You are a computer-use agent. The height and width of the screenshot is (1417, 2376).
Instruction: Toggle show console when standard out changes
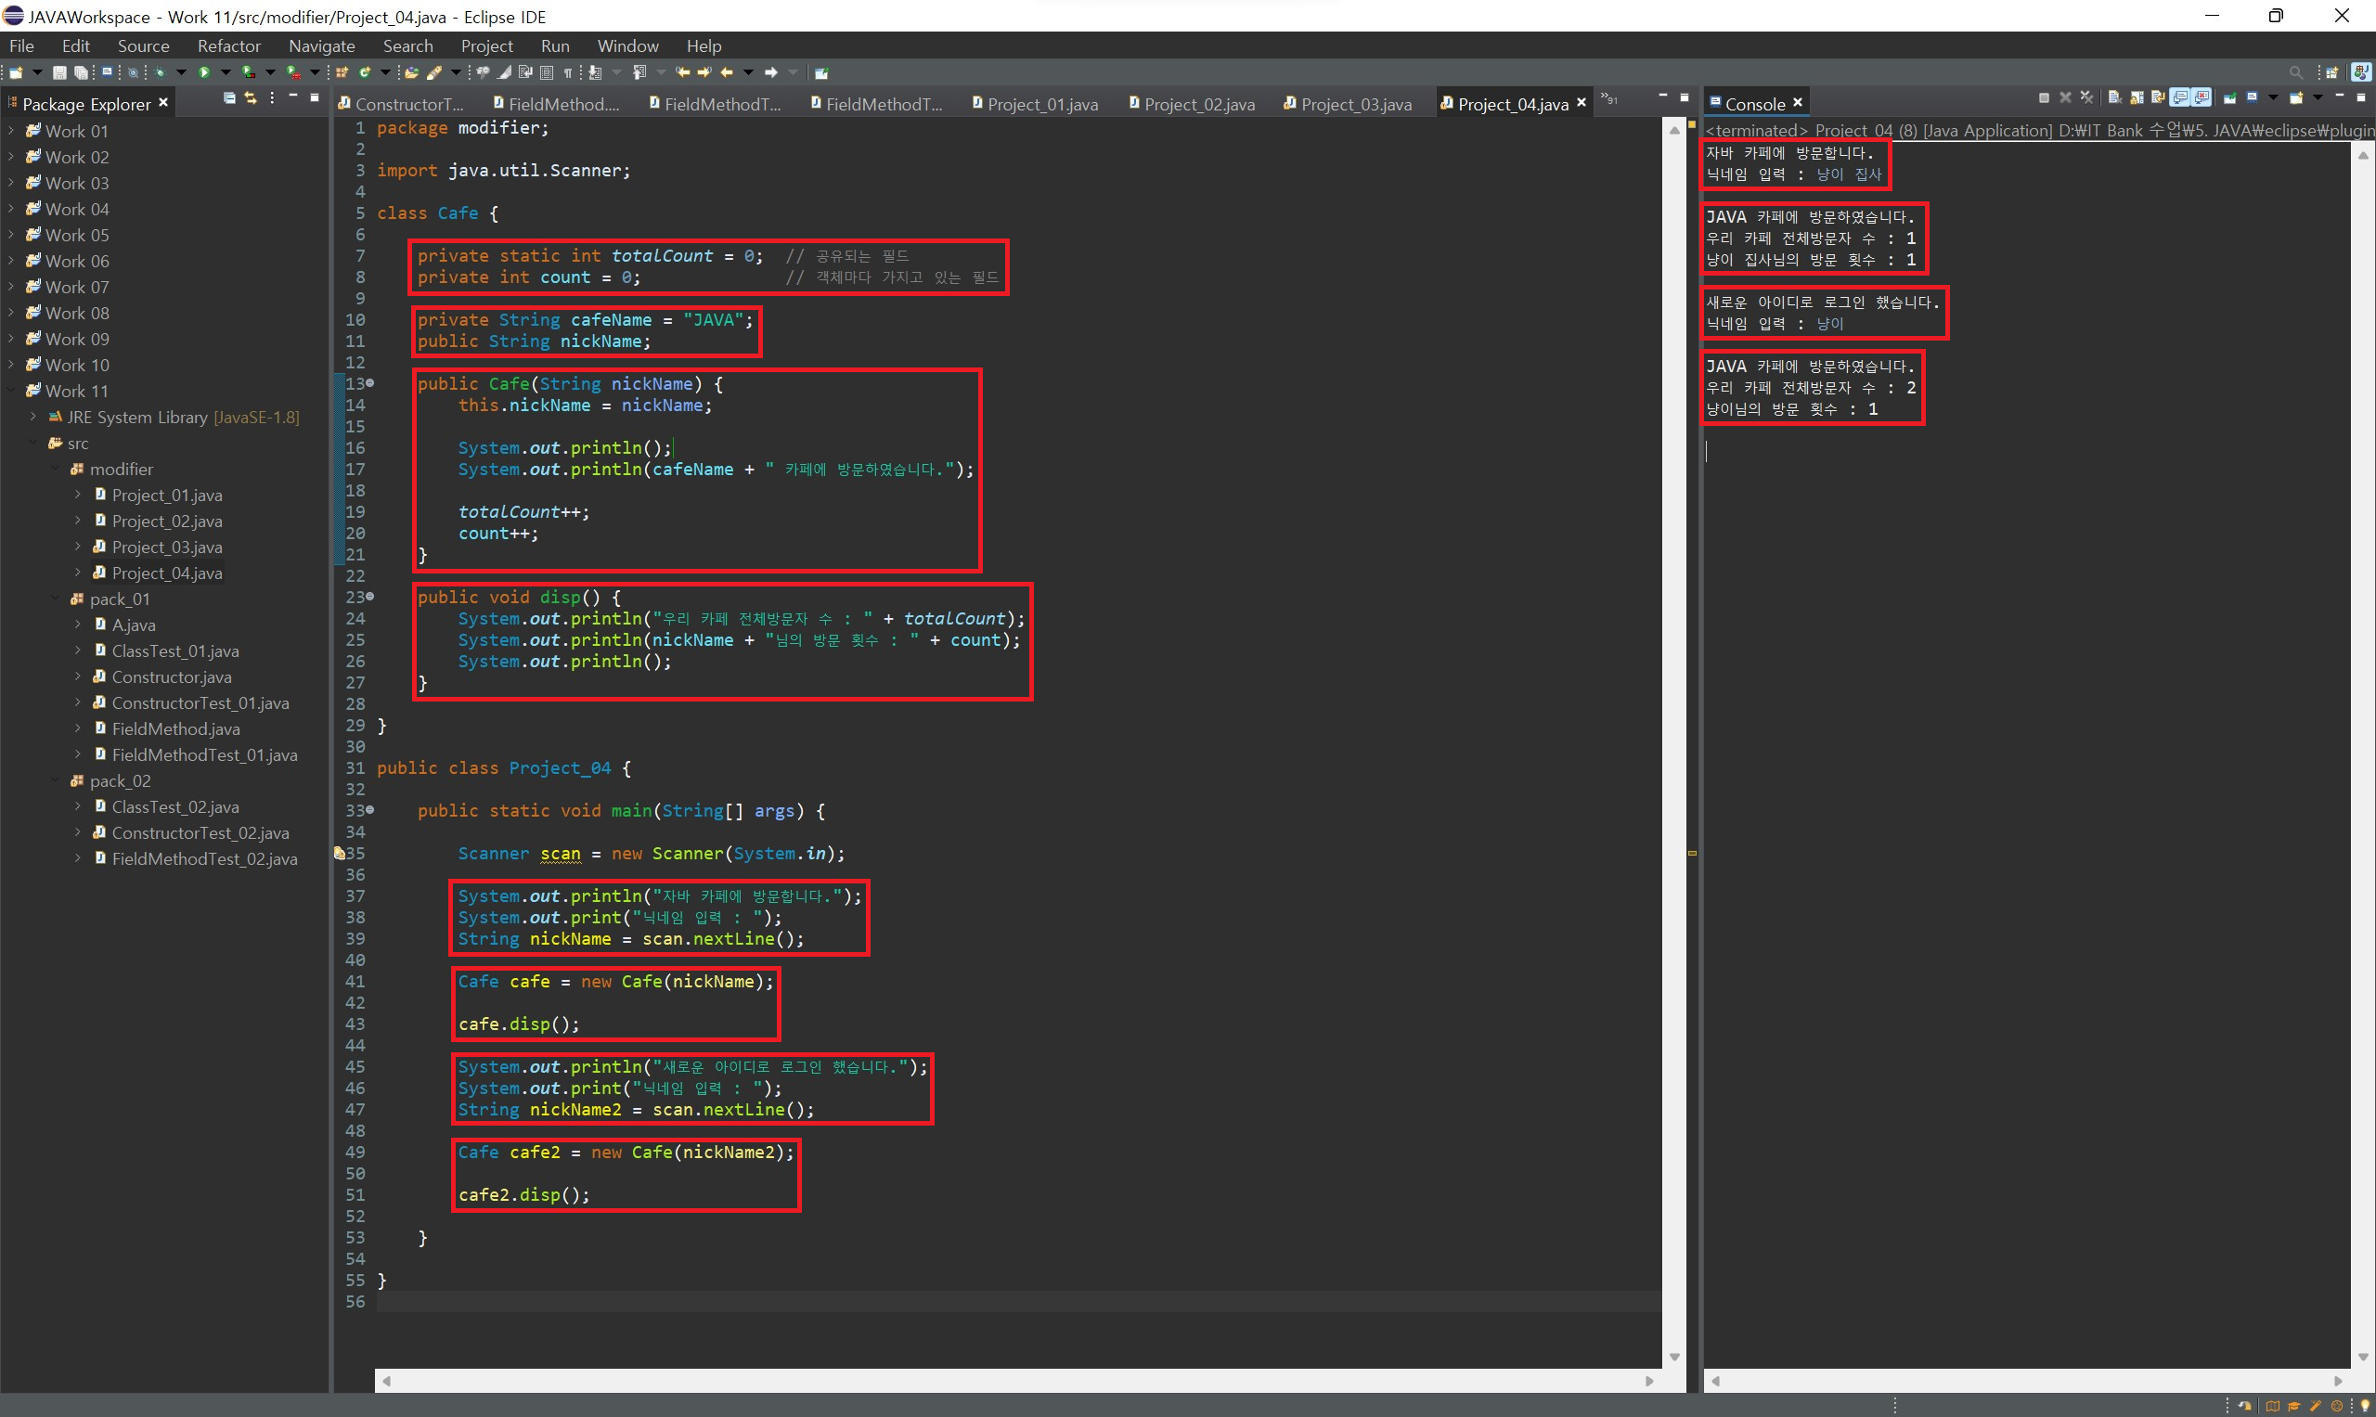[x=2179, y=98]
